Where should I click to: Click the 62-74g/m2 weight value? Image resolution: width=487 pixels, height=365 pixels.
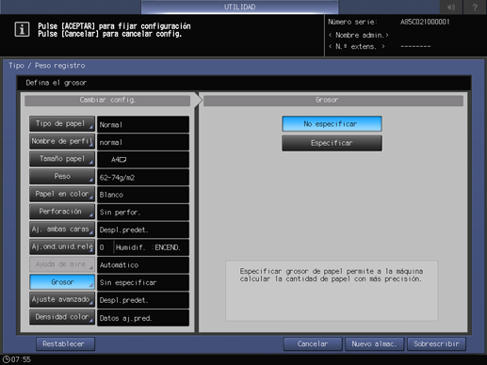coord(143,177)
